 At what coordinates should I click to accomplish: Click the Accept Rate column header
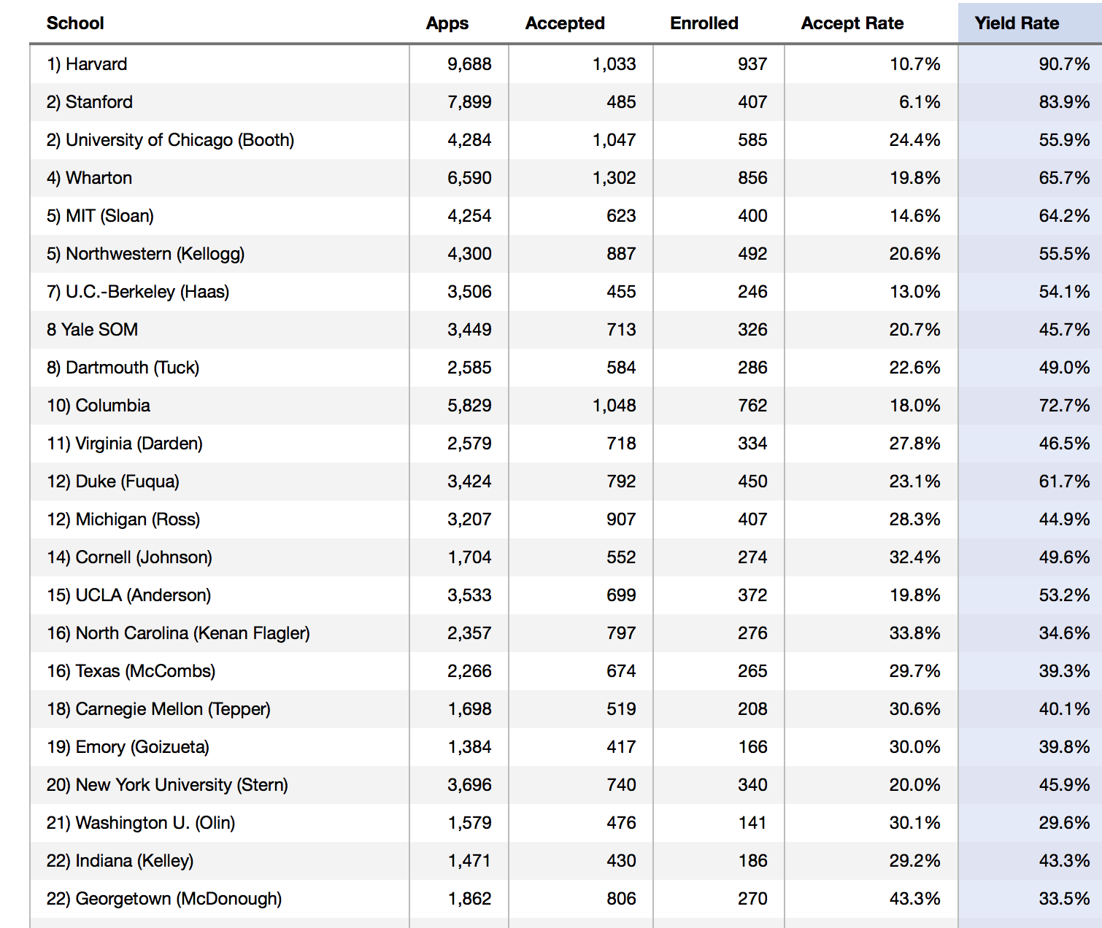coord(852,23)
